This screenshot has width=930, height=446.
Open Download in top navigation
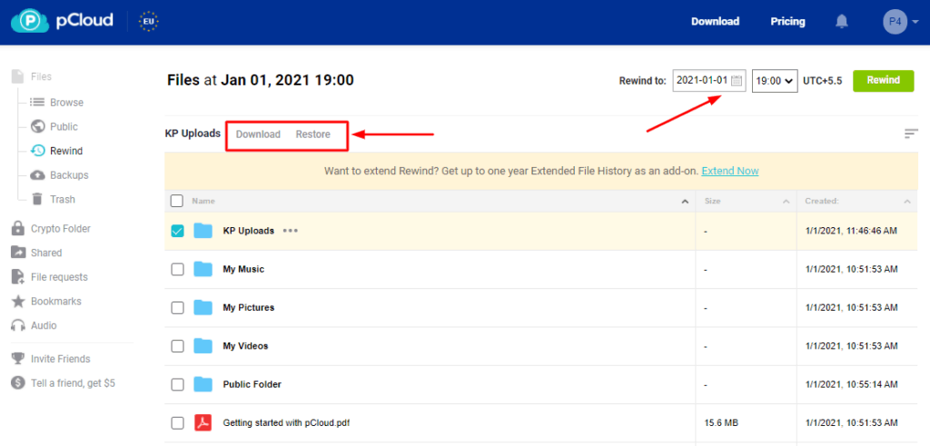coord(716,22)
